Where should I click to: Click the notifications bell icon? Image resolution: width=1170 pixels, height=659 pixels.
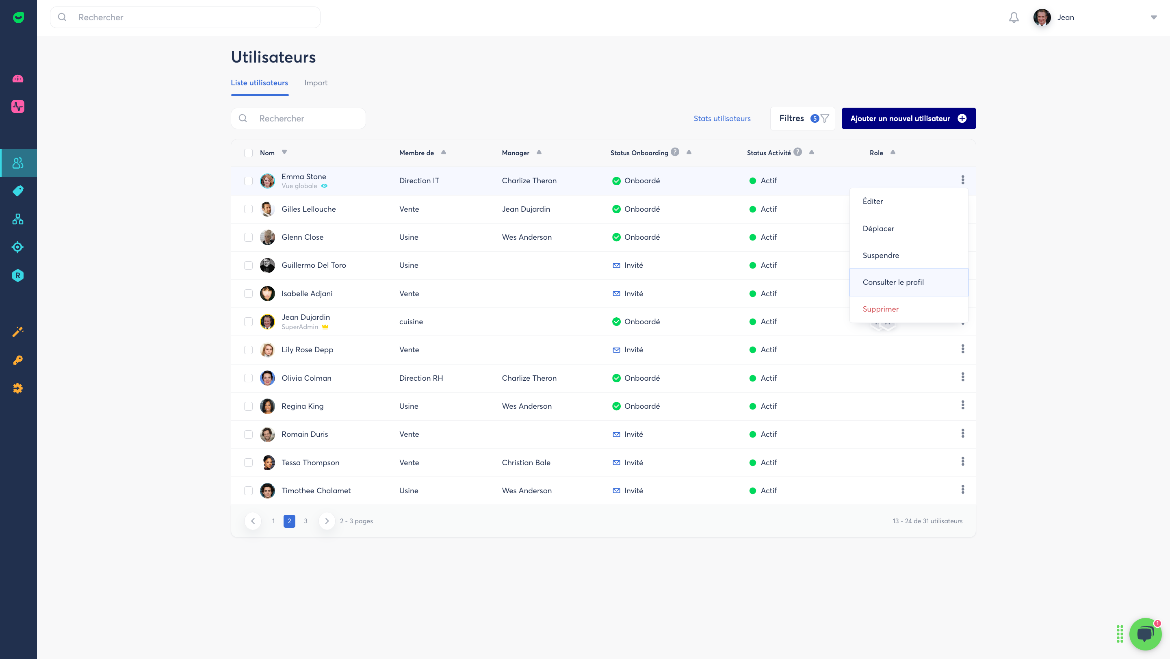pyautogui.click(x=1014, y=17)
